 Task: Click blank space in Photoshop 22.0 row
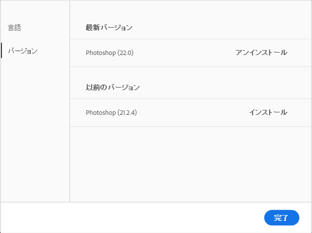pyautogui.click(x=184, y=53)
